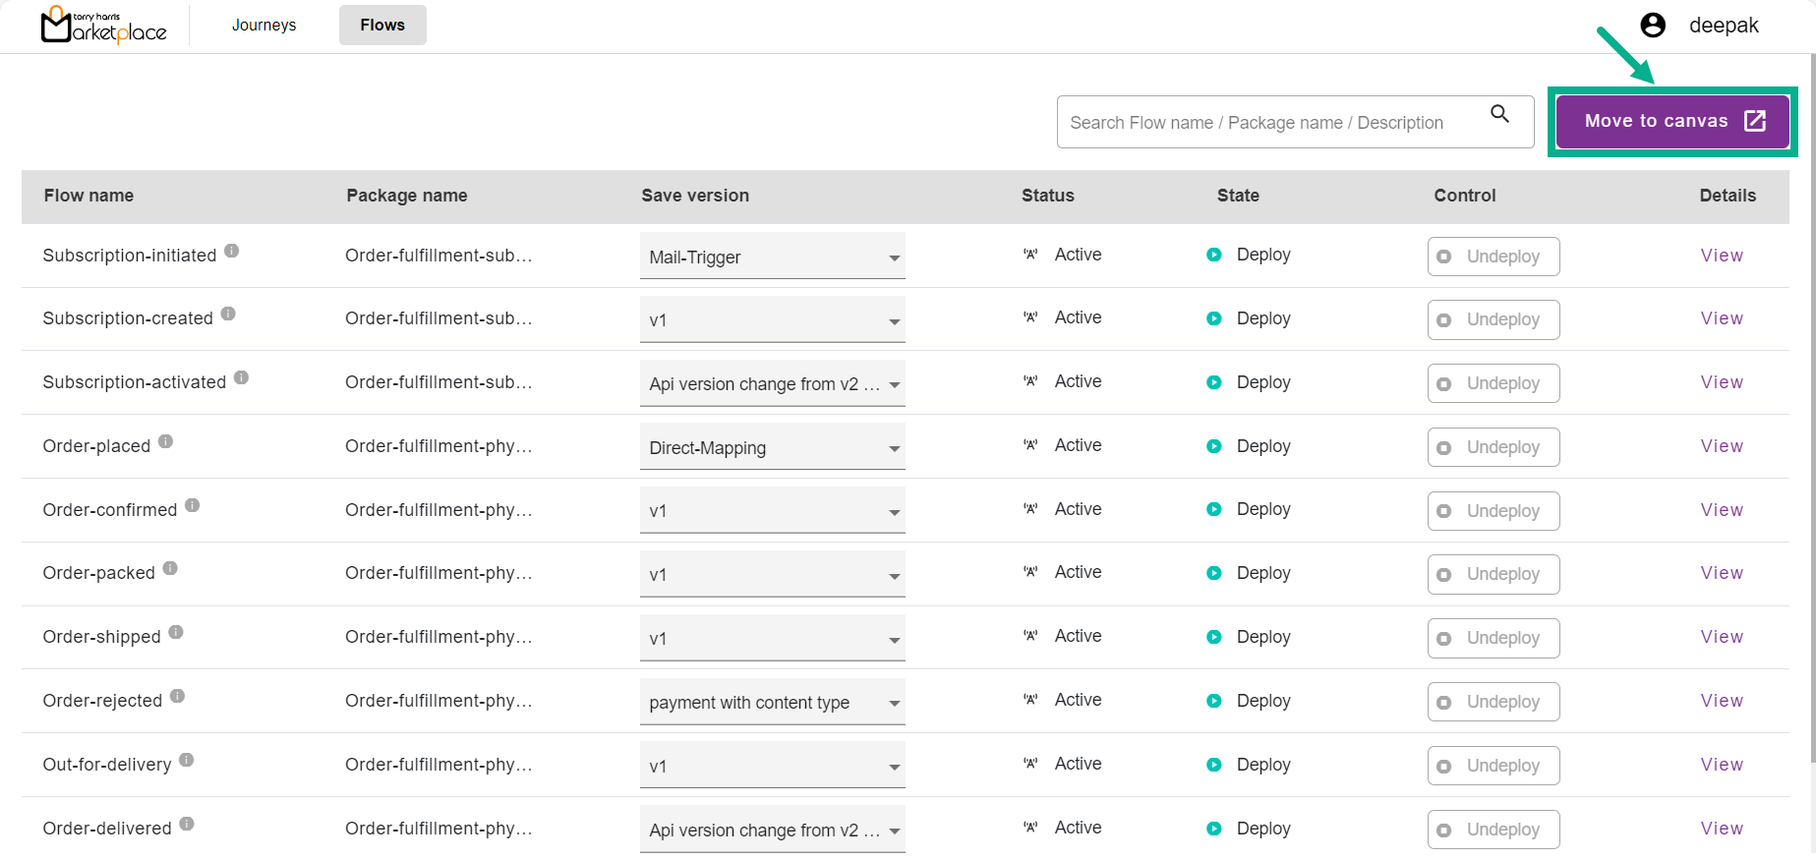This screenshot has width=1816, height=860.
Task: Click info icon beside Order-placed
Action: (x=166, y=441)
